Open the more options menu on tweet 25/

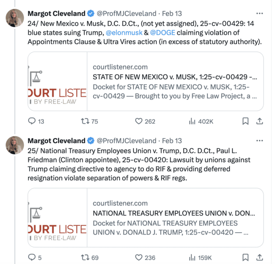tap(260, 141)
